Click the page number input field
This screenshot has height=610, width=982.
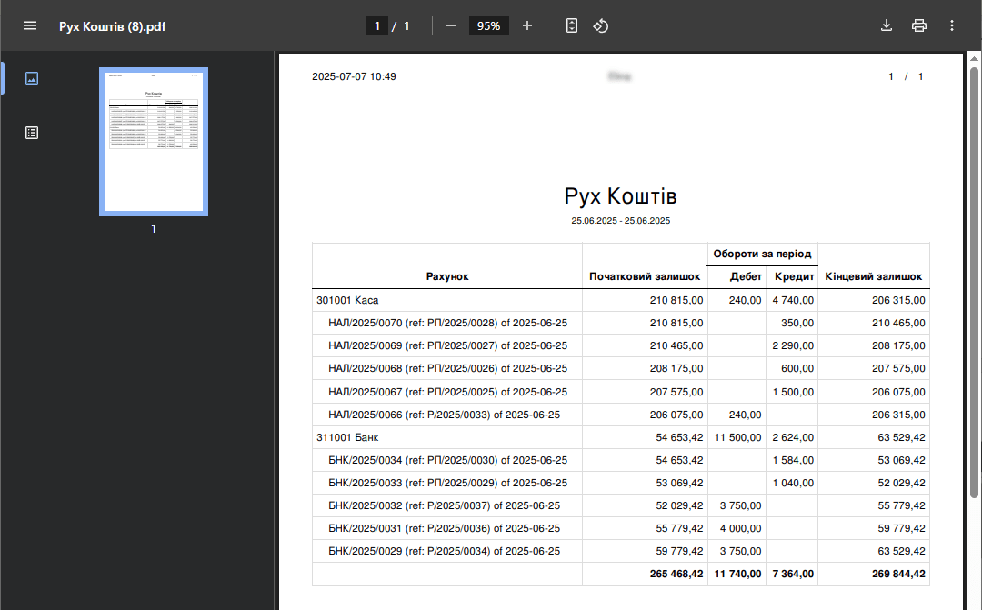pos(377,25)
